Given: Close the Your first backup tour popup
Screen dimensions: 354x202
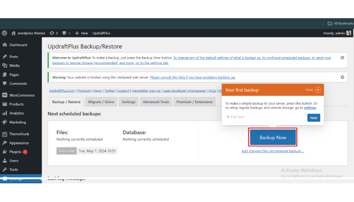Looking at the screenshot, I should (318, 90).
